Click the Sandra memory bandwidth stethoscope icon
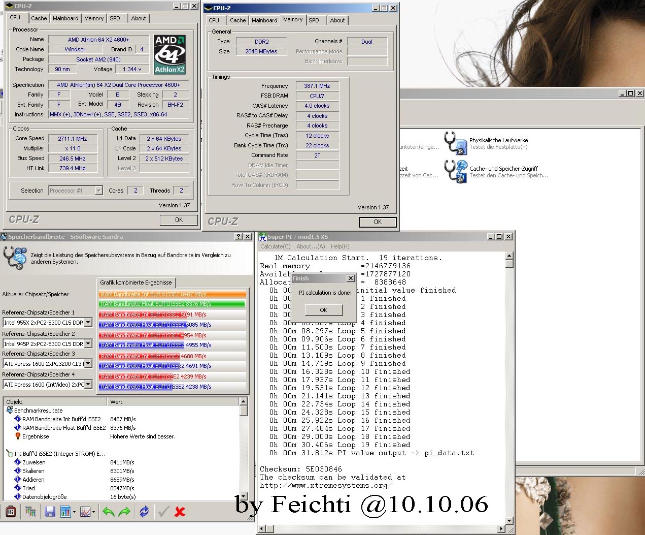Viewport: 645px width, 535px height. point(15,258)
